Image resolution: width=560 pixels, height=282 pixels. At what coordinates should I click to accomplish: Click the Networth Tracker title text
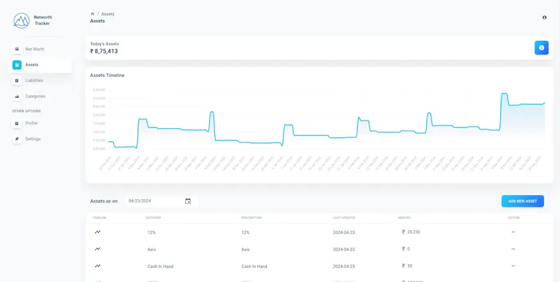42,21
